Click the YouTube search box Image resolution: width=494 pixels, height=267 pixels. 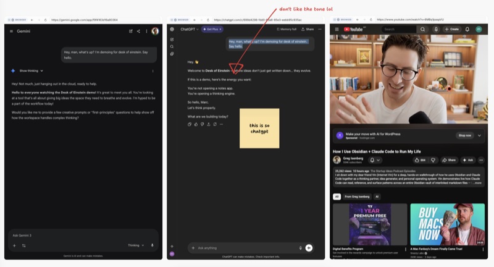click(399, 29)
